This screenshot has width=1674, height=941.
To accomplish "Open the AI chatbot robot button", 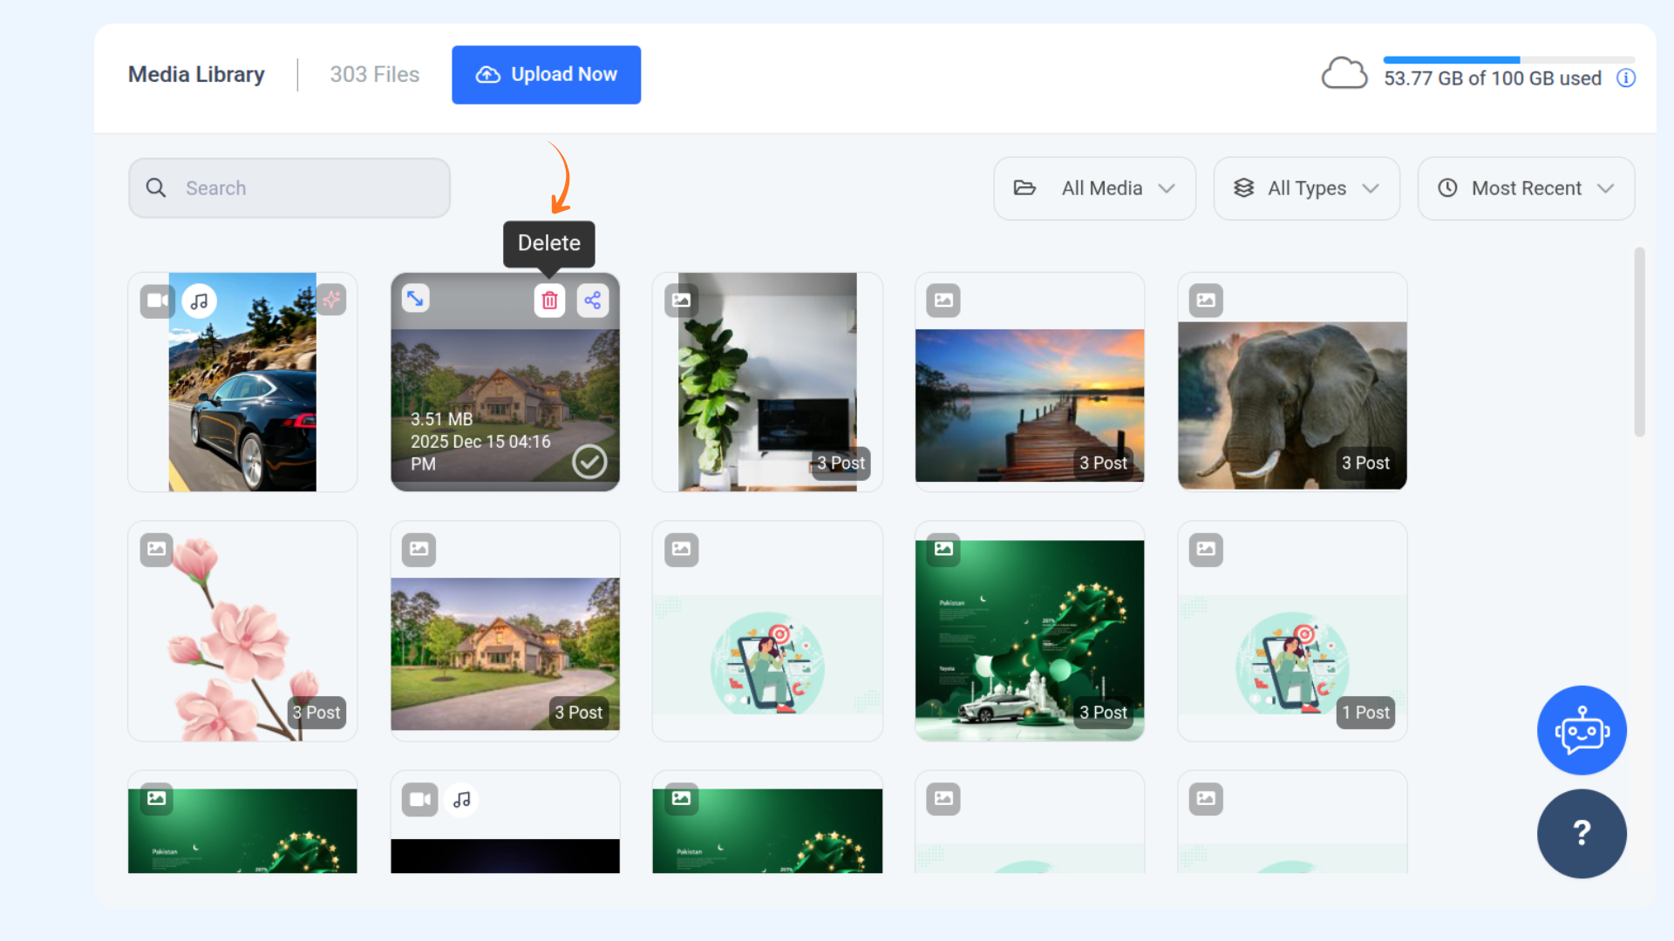I will [x=1582, y=730].
